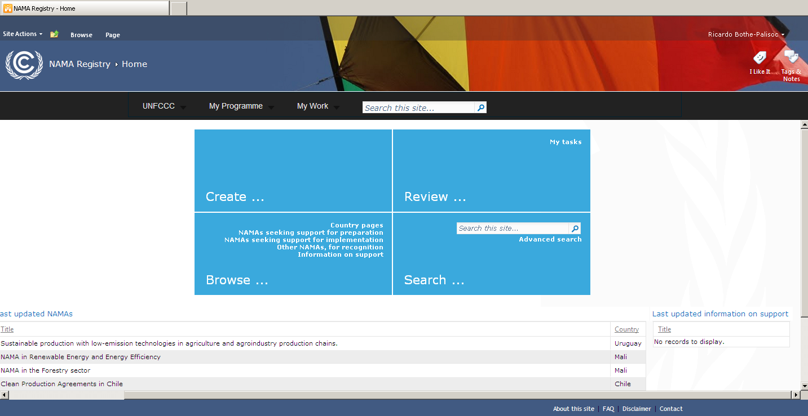
Task: Click the top search bar magnifier icon
Action: tap(480, 108)
